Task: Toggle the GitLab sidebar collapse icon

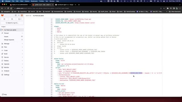Action: click(x=16, y=15)
